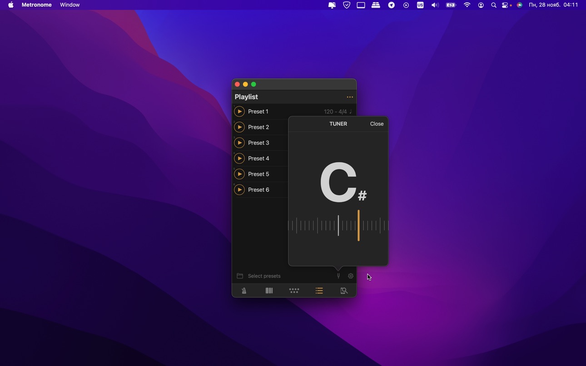
Task: Play Preset 4 in the playlist
Action: (239, 158)
